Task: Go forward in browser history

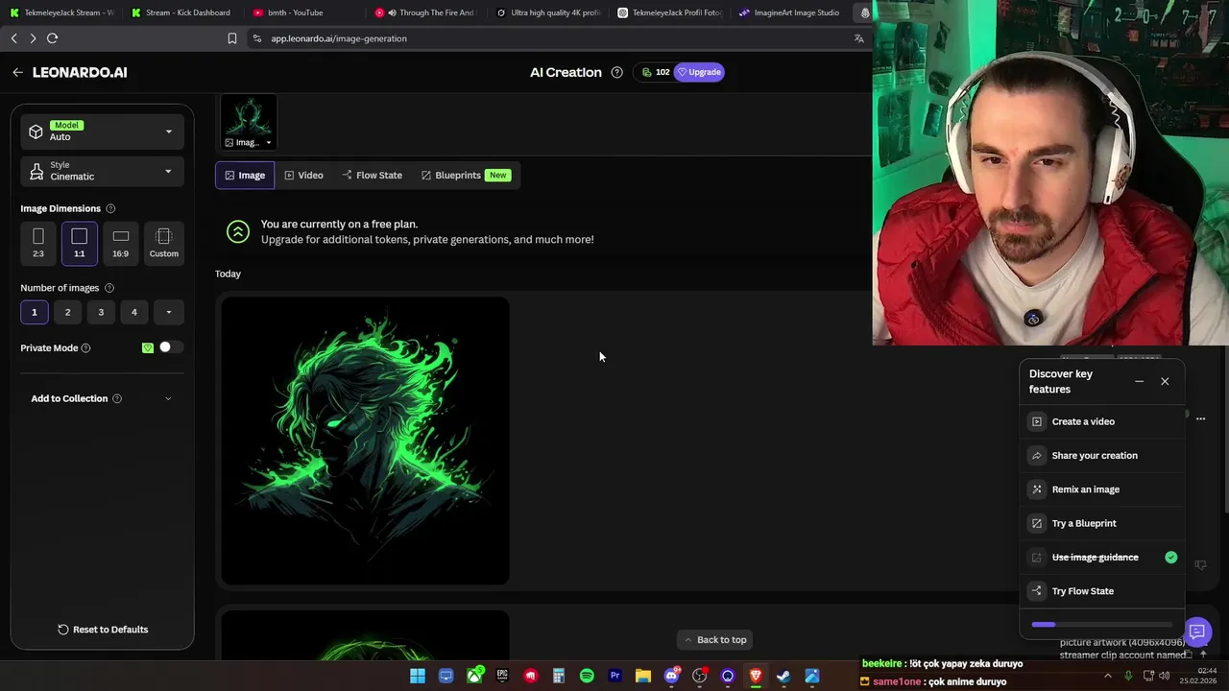Action: [x=33, y=38]
